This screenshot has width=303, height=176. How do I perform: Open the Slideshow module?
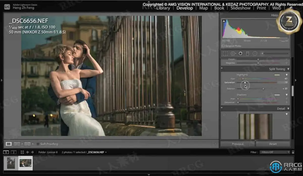tap(240, 8)
